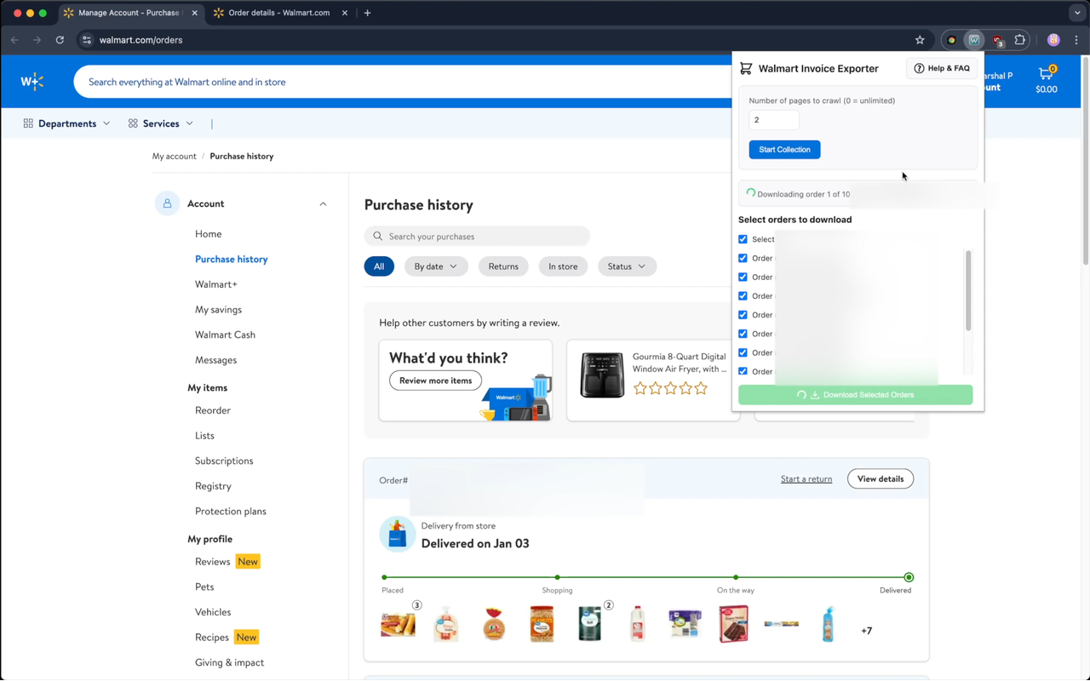Image resolution: width=1090 pixels, height=681 pixels.
Task: Click the Start a return link
Action: point(806,478)
